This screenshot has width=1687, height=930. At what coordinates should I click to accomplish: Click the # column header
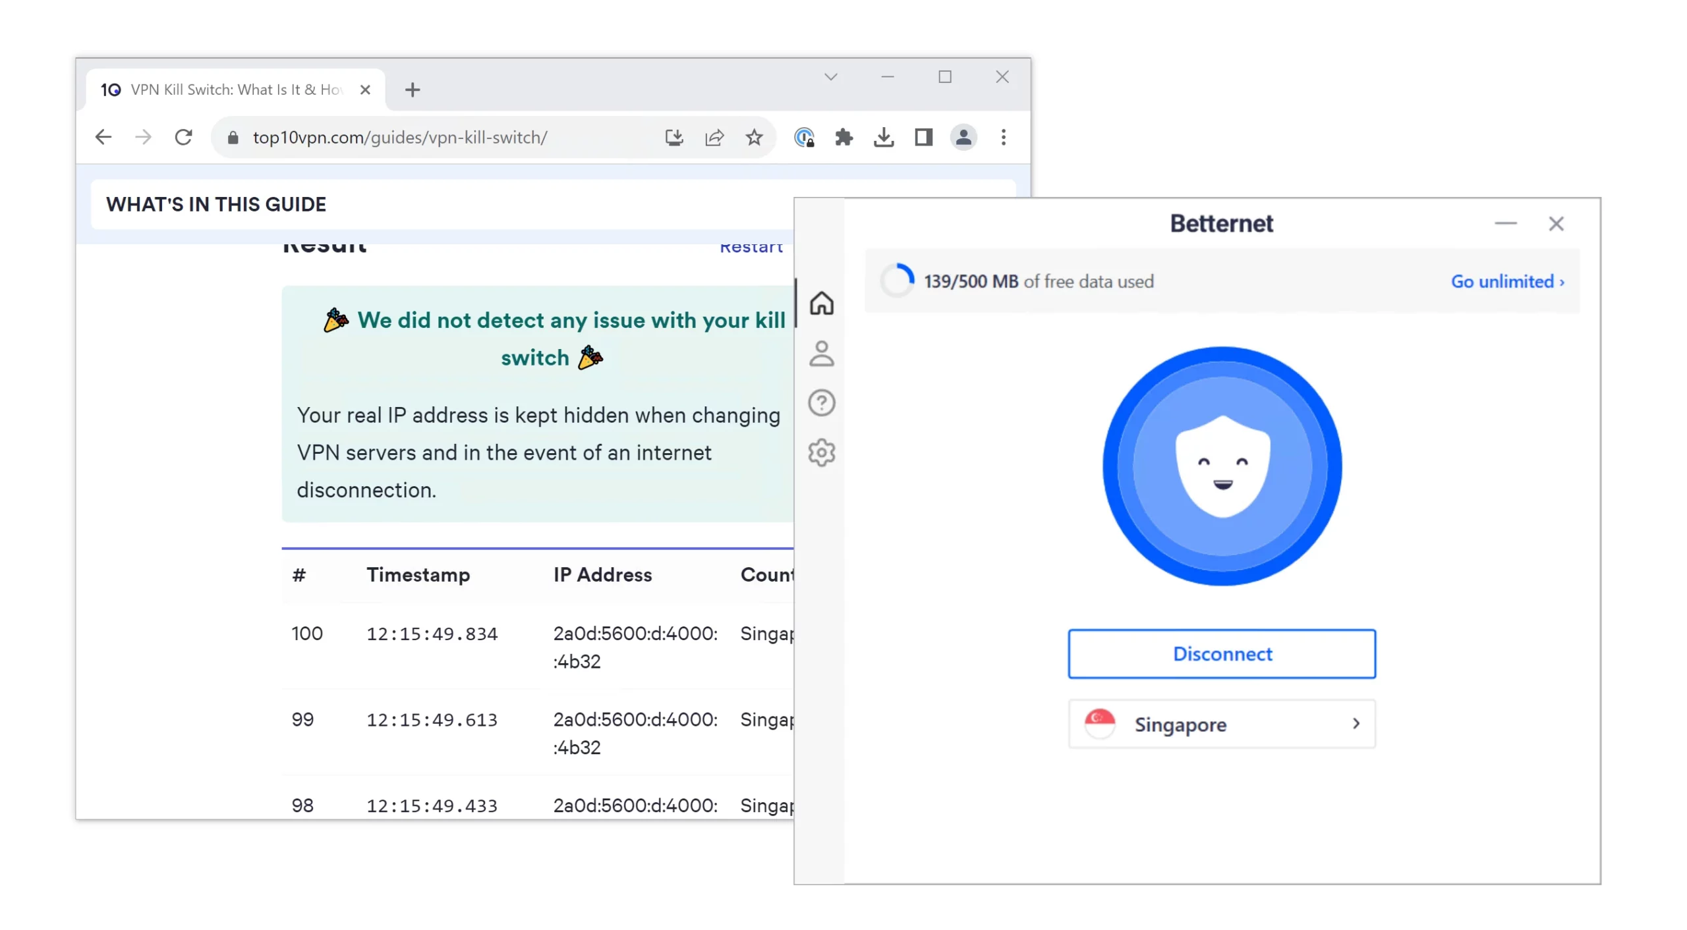[x=299, y=575]
